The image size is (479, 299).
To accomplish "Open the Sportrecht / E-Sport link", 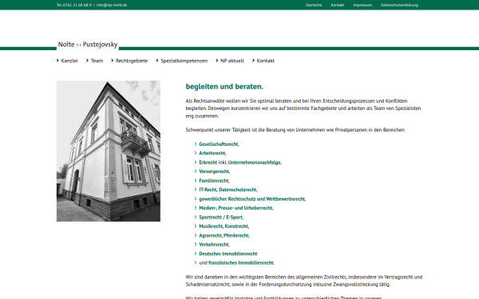I will point(221,217).
